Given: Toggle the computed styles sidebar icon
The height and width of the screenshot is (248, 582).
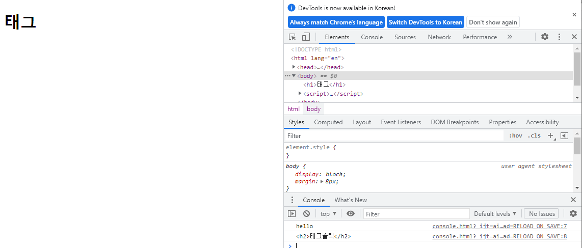Looking at the screenshot, I should (565, 135).
